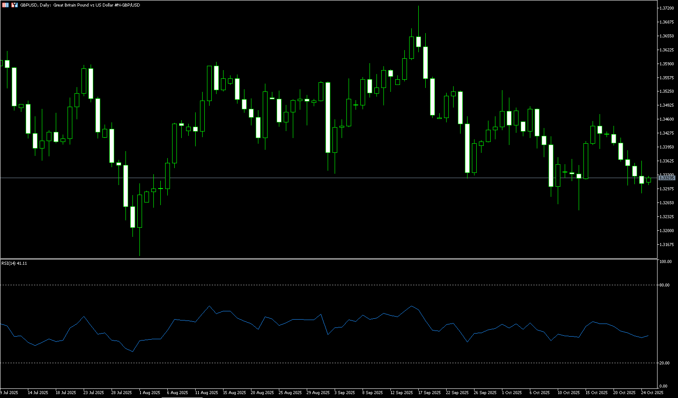Click the horizontal scrollbar thumb below dates
The width and height of the screenshot is (678, 398).
tap(182, 397)
